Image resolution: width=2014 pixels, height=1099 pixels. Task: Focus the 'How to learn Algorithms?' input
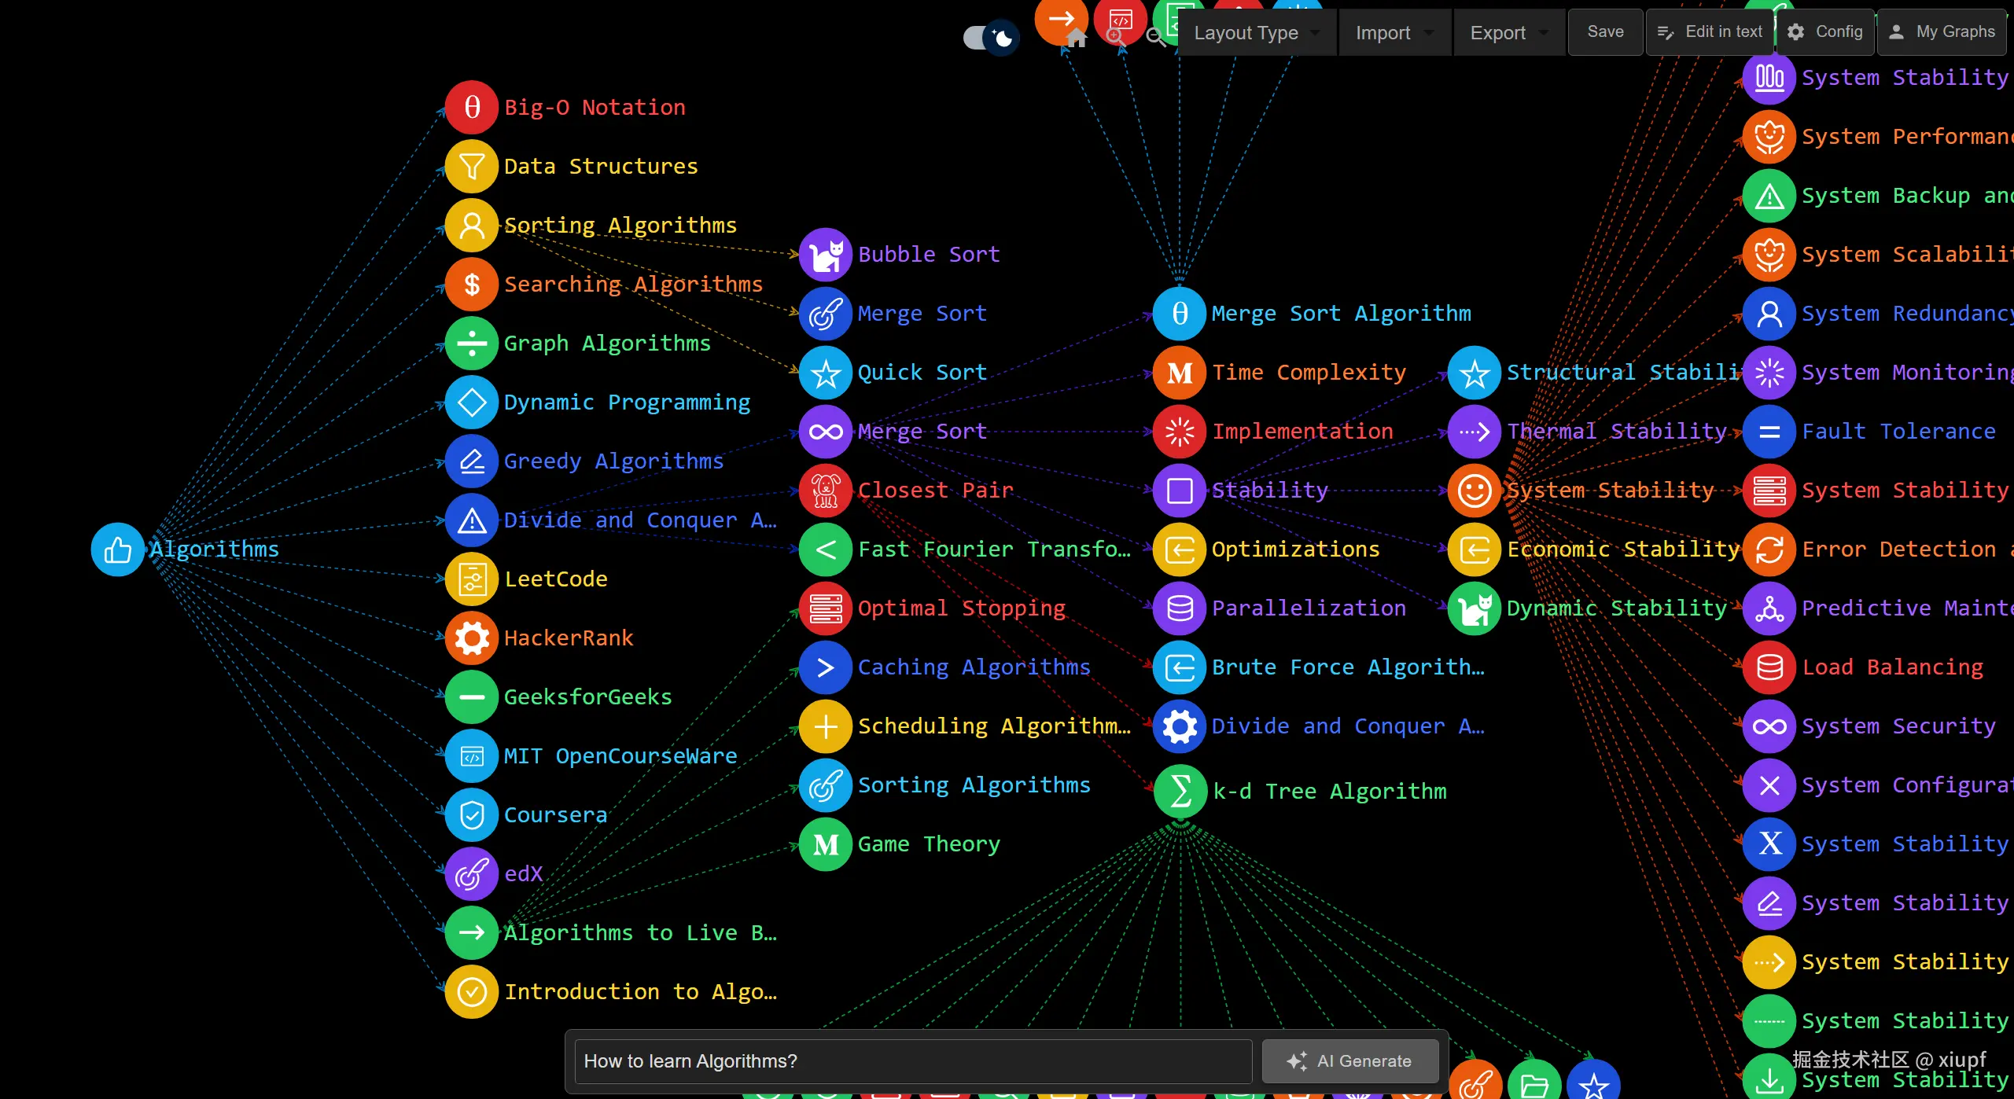(912, 1061)
